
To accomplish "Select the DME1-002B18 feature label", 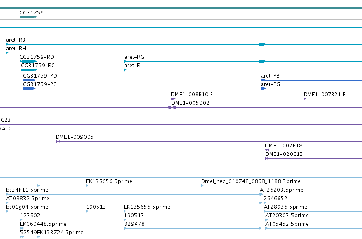I will tap(284, 146).
